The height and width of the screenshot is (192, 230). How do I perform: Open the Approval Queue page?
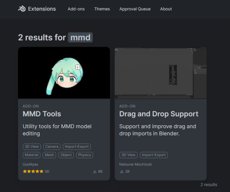click(135, 9)
